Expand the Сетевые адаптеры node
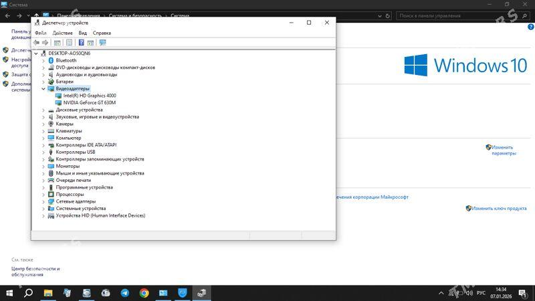The height and width of the screenshot is (301, 535). 44,201
